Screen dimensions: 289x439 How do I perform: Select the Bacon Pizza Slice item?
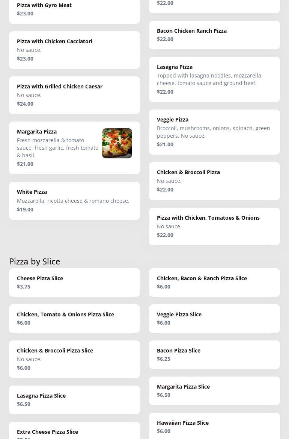[214, 354]
